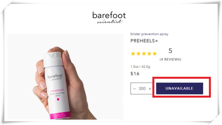Click the rating score number 5
Screen dimensions: 222x125
170,51
